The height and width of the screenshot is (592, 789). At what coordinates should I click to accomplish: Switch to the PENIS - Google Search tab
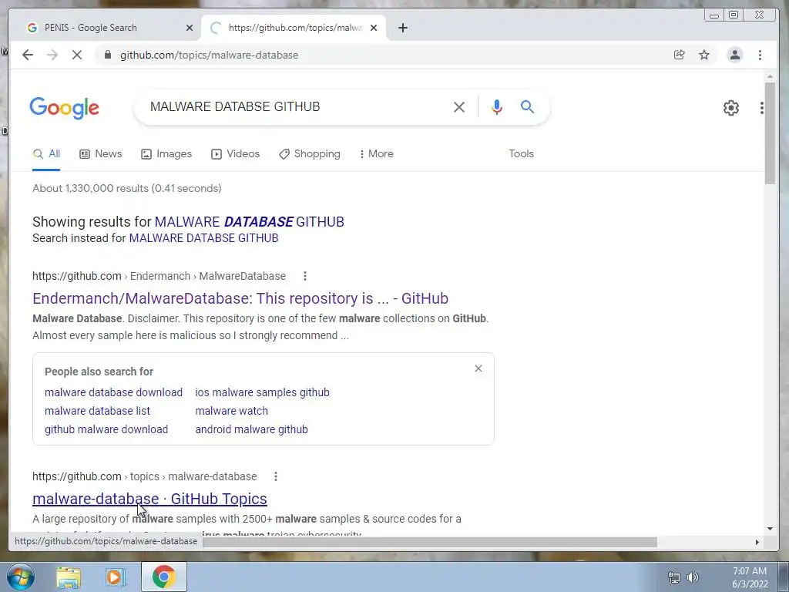[106, 28]
